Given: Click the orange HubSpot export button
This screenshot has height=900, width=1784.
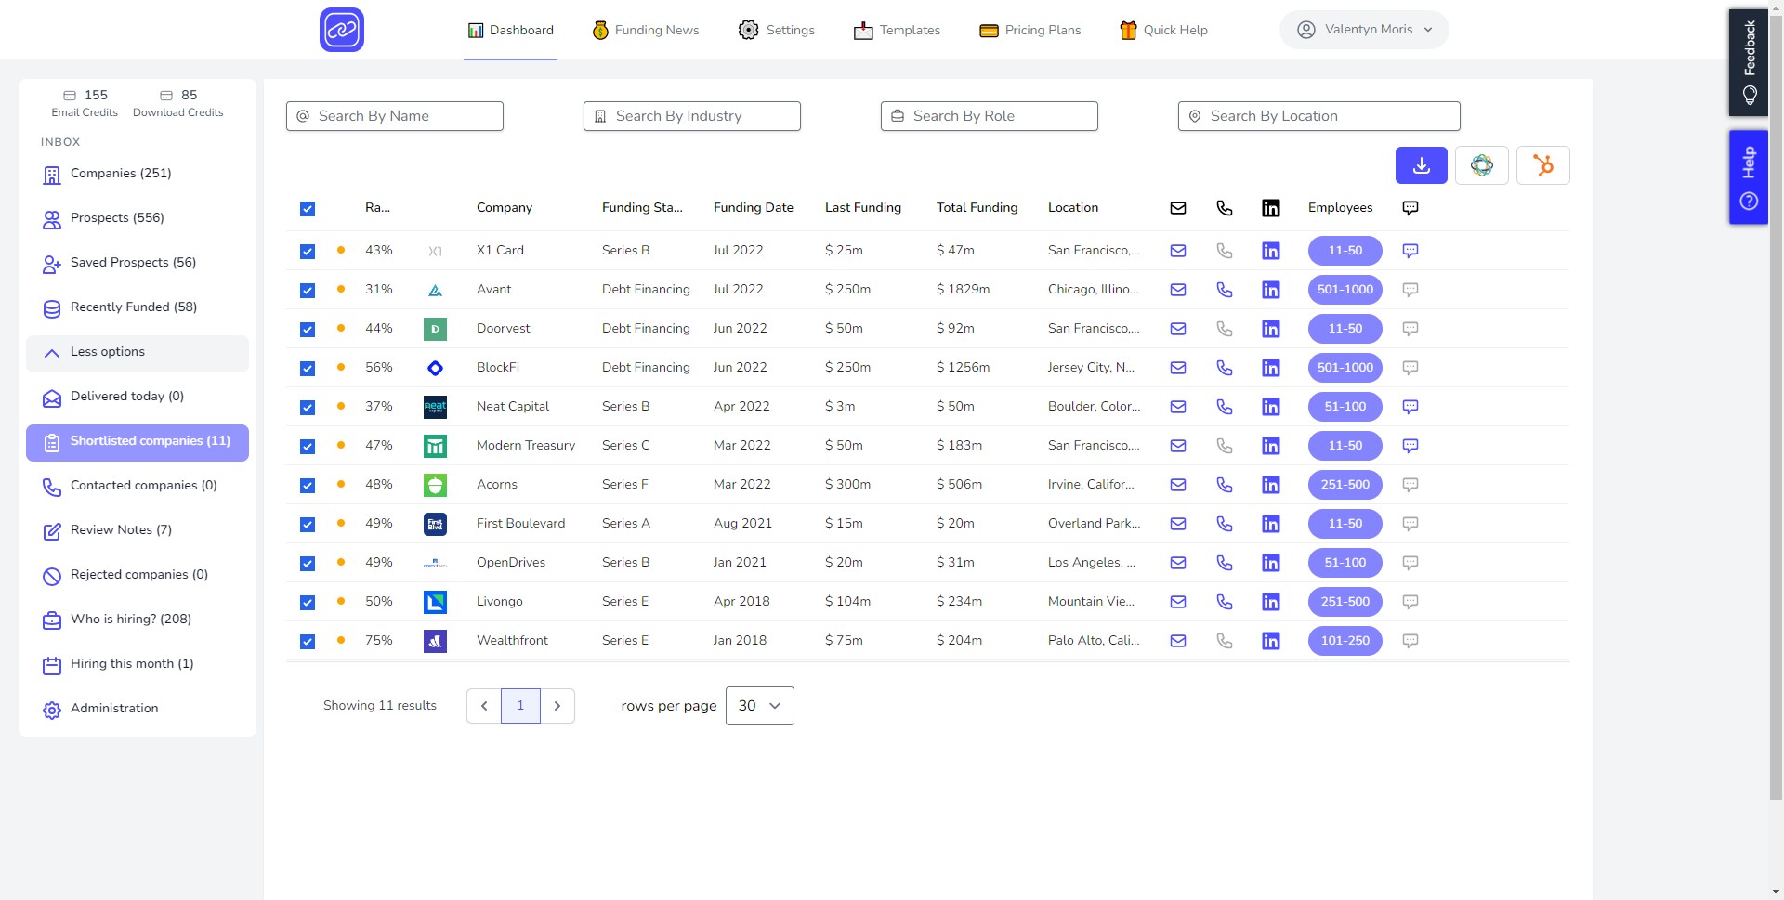Looking at the screenshot, I should click(x=1542, y=165).
